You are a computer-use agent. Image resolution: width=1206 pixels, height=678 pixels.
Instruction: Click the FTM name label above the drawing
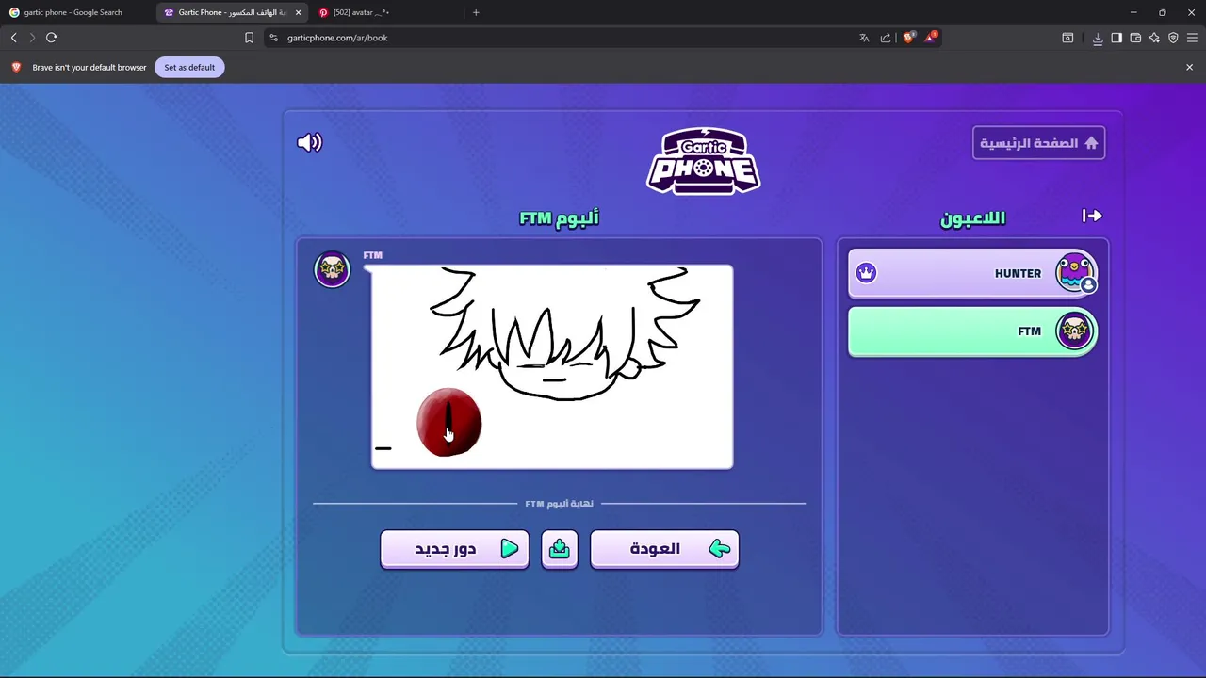[x=372, y=255]
